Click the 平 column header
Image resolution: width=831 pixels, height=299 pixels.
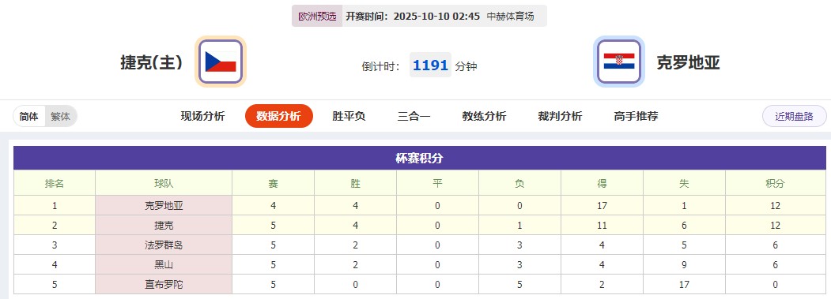click(437, 184)
